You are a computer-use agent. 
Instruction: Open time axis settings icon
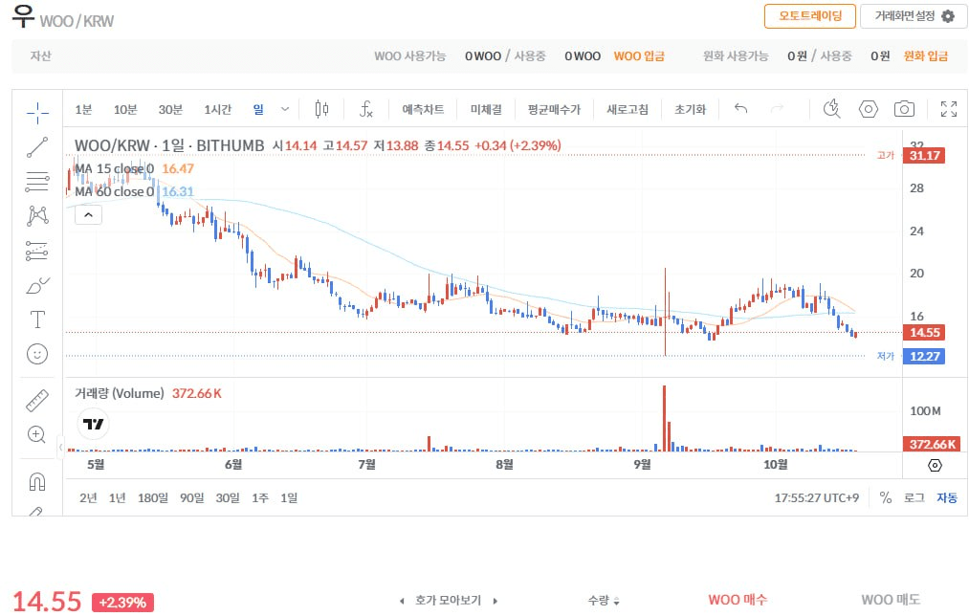coord(935,465)
